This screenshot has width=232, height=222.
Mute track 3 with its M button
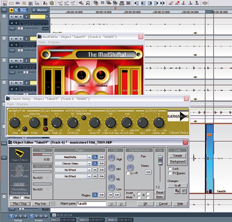click(16, 61)
